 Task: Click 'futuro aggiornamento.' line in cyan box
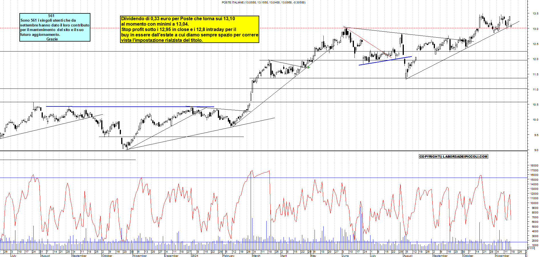coord(40,34)
